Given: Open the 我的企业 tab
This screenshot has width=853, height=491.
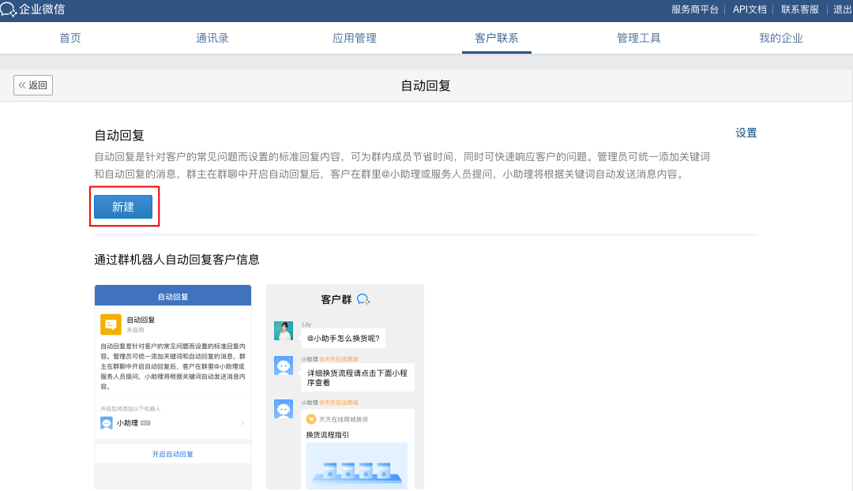Looking at the screenshot, I should coord(781,38).
